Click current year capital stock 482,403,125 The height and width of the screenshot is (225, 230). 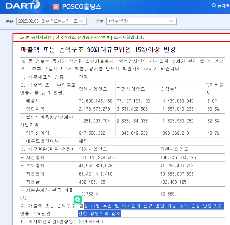(92, 182)
